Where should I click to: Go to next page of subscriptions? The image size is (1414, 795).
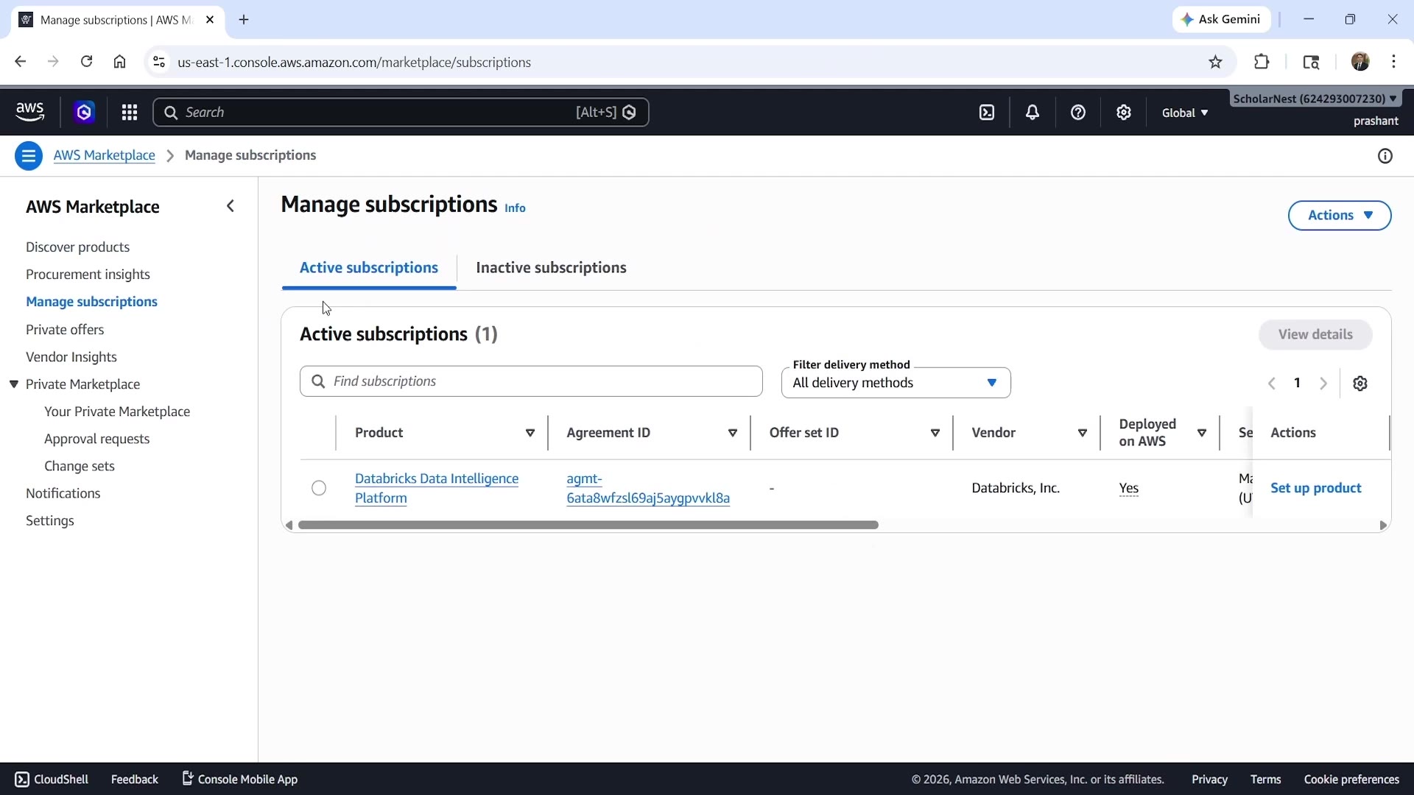[1323, 384]
